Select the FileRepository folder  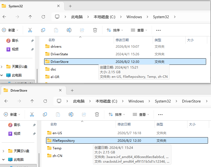click(127, 140)
